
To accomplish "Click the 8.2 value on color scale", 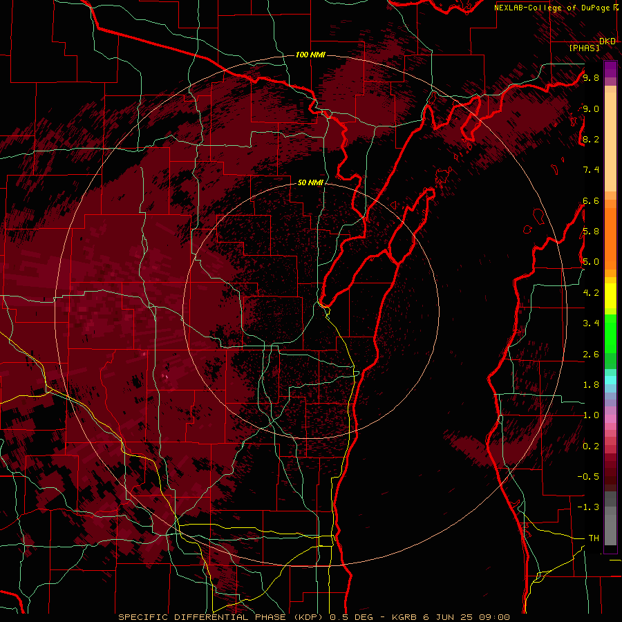I will [591, 139].
